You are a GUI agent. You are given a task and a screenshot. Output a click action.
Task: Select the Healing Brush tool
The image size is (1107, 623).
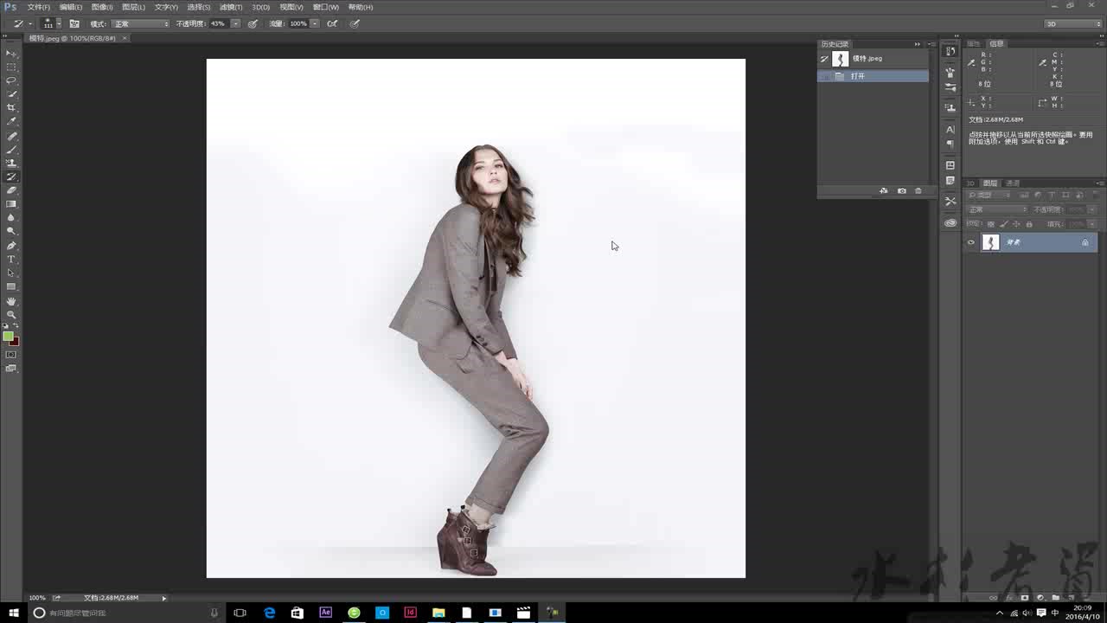[x=11, y=136]
